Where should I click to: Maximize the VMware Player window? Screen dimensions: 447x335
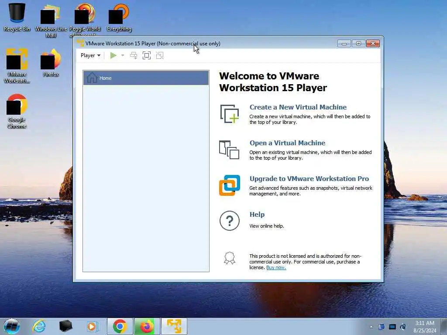click(x=358, y=43)
